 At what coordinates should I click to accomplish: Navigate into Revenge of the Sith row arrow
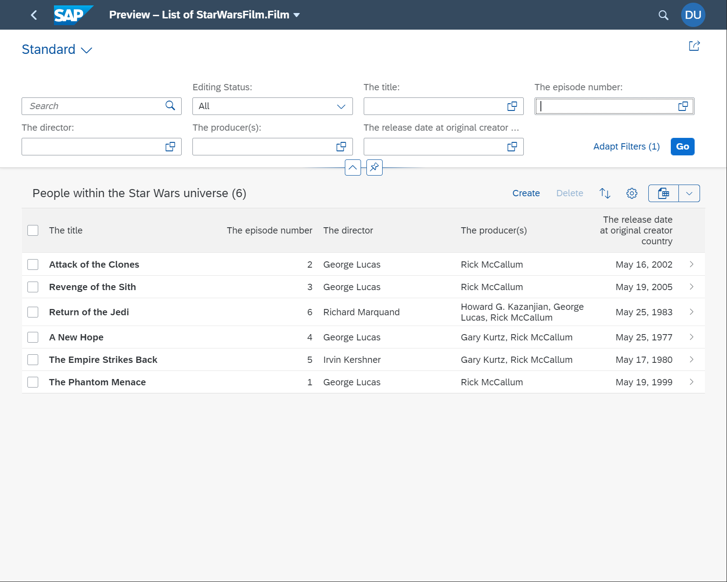click(x=691, y=287)
